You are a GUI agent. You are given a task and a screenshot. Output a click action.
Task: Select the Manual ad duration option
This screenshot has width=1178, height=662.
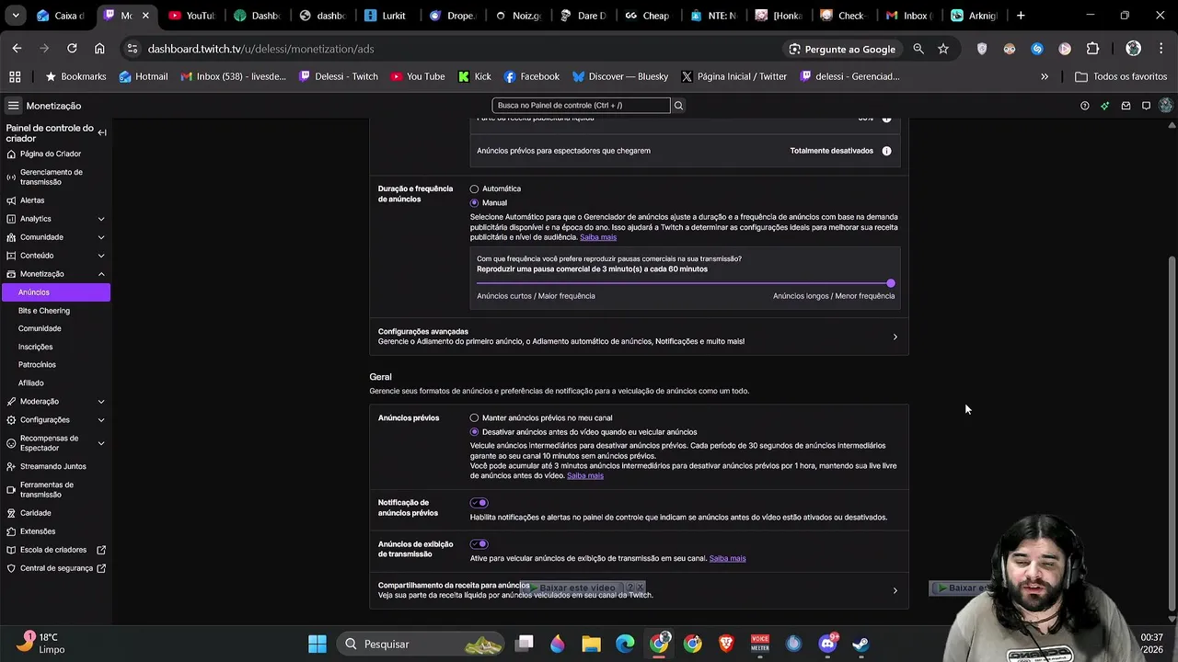475,202
